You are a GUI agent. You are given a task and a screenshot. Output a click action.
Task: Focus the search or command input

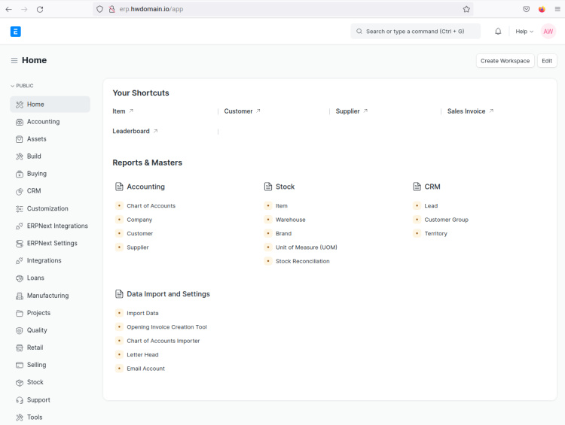[x=415, y=32]
